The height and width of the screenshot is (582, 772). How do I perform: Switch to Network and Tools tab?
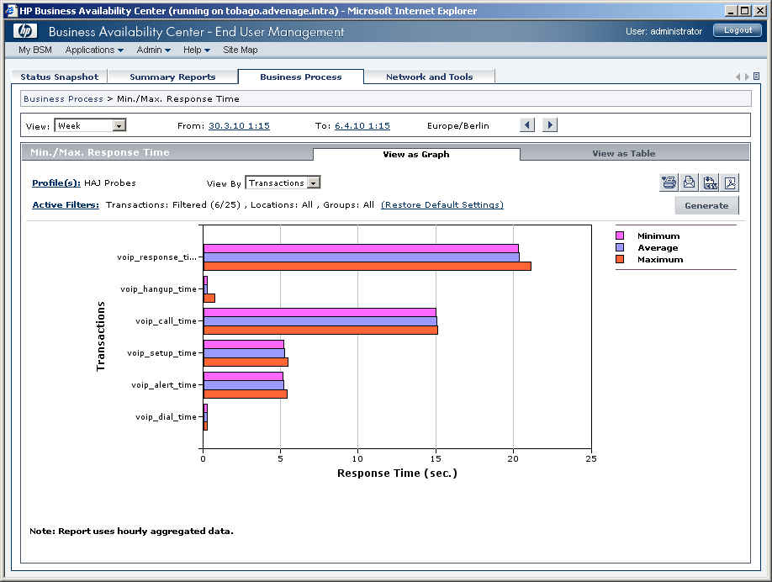click(430, 77)
